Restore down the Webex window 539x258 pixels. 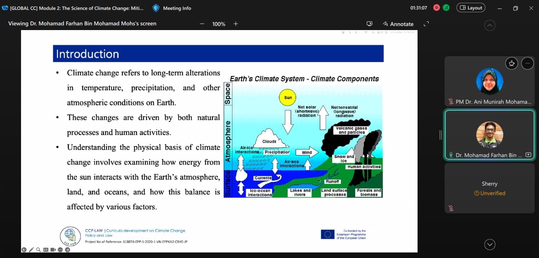[515, 8]
